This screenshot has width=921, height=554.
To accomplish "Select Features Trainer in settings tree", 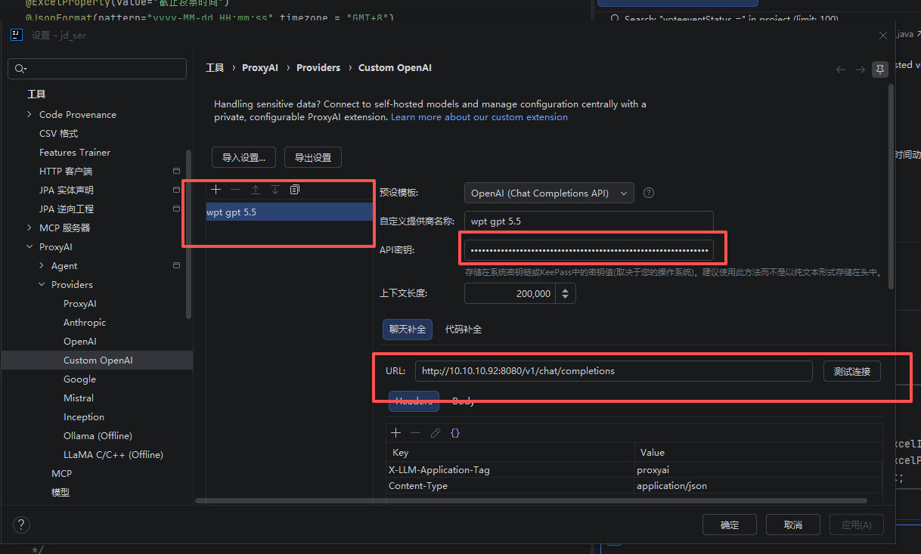I will (75, 152).
